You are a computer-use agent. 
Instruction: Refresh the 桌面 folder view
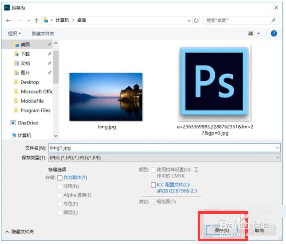(x=196, y=21)
